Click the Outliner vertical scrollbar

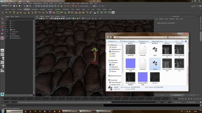[x=34, y=57]
